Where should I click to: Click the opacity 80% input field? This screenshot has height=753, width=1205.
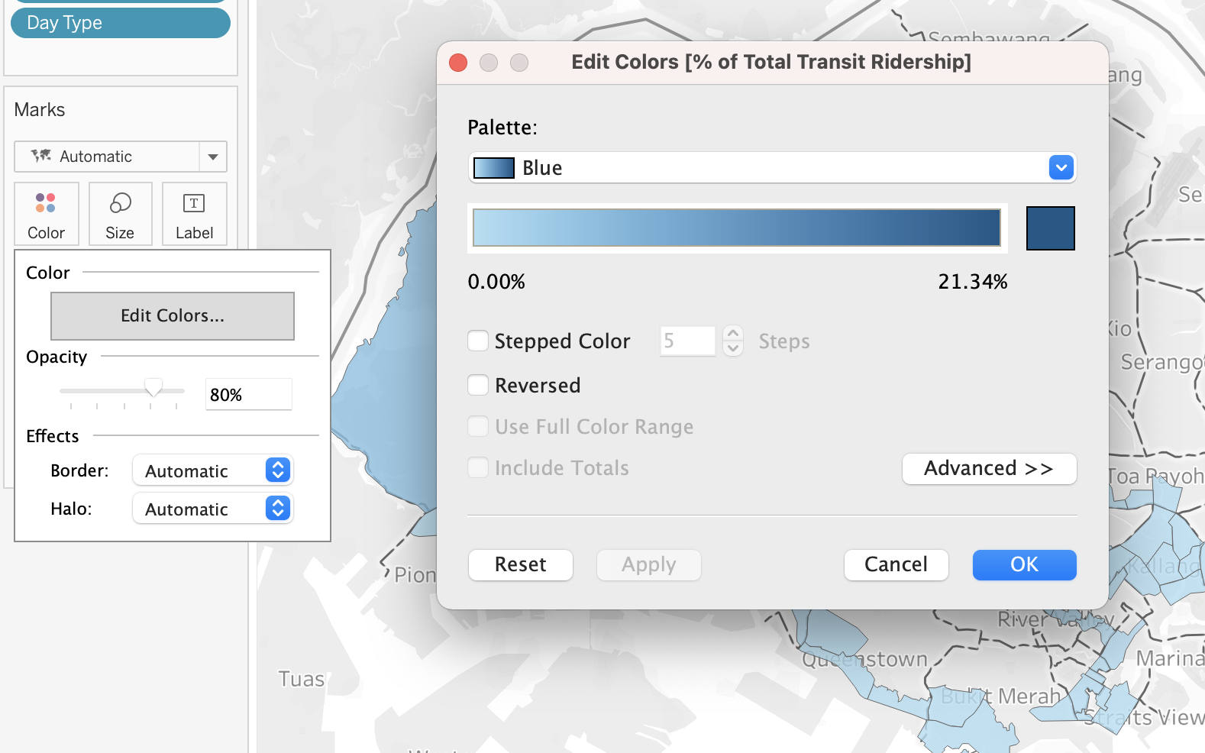(248, 395)
